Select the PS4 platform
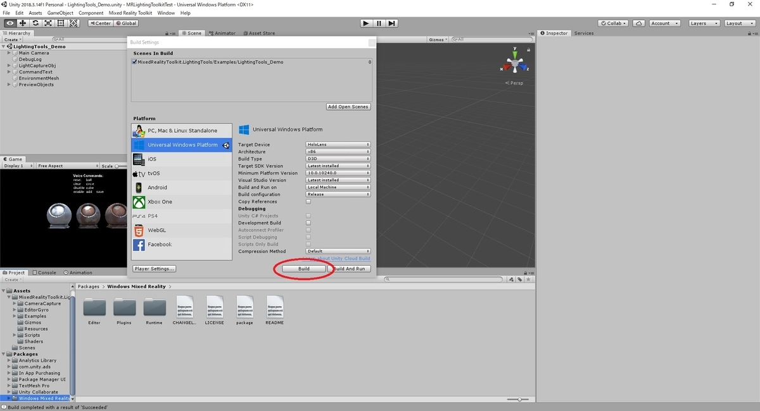Screen dimensions: 760x411 click(182, 216)
